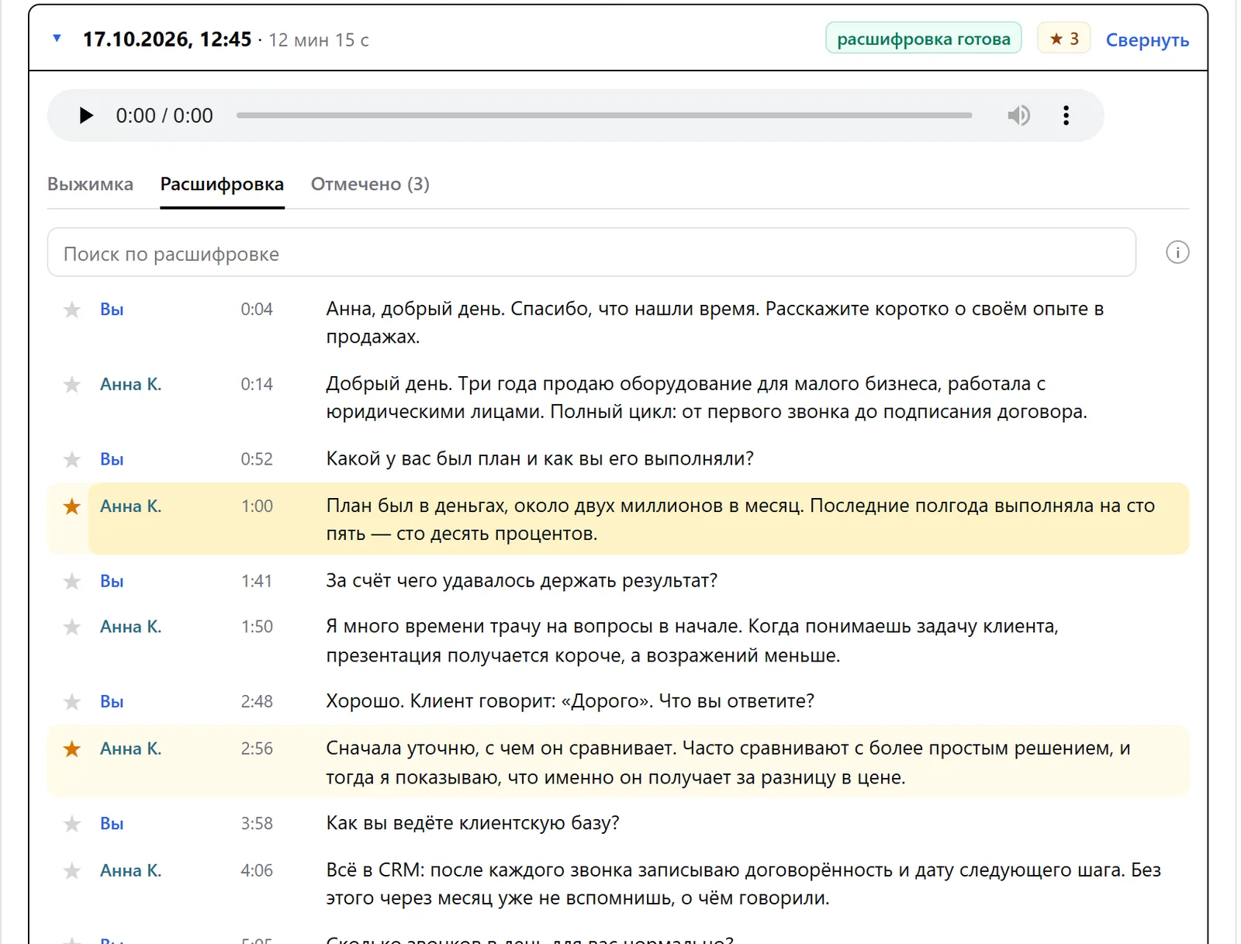The image size is (1241, 944).
Task: Focus the Поиск по расшифровке field
Action: click(x=592, y=253)
